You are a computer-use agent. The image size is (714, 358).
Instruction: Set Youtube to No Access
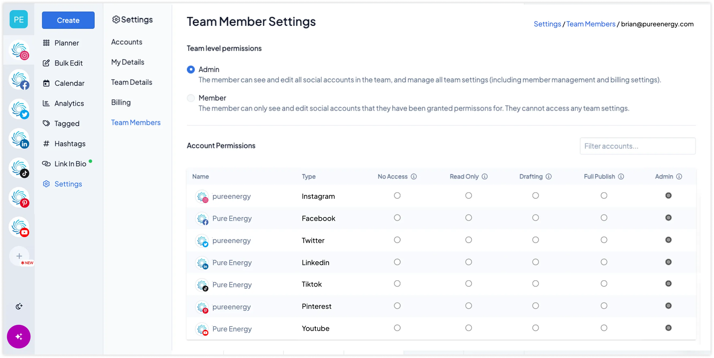[397, 328]
